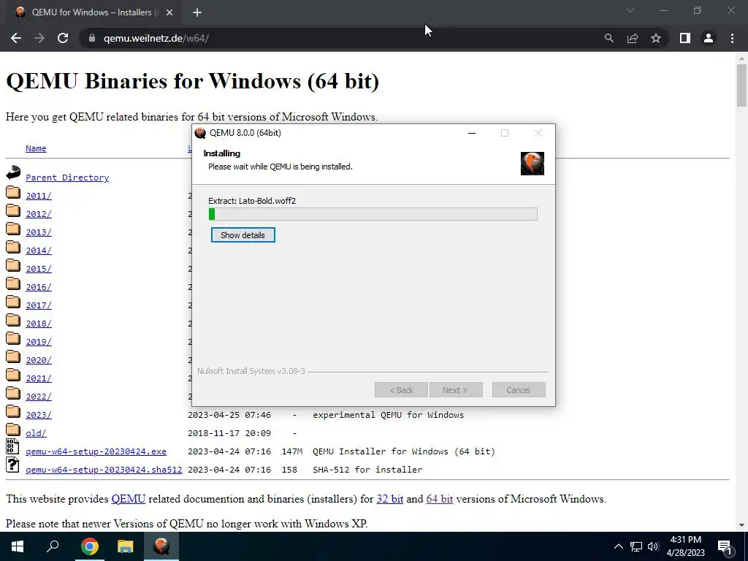
Task: Click the page vertical scrollbar thumb
Action: [x=741, y=85]
